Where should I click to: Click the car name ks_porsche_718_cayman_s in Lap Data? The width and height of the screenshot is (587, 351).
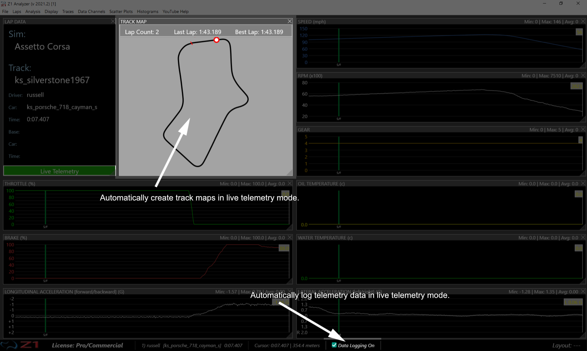(x=62, y=107)
